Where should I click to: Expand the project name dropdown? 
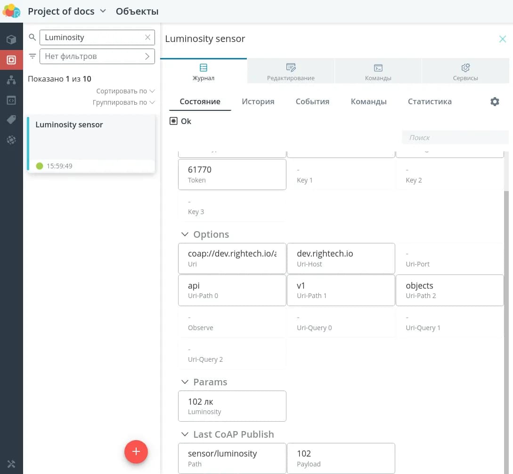coord(103,11)
